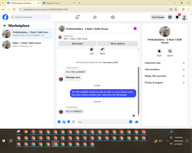Click the 'YES 5139908032' message bubble
The width and height of the screenshot is (192, 153).
pyautogui.click(x=74, y=111)
